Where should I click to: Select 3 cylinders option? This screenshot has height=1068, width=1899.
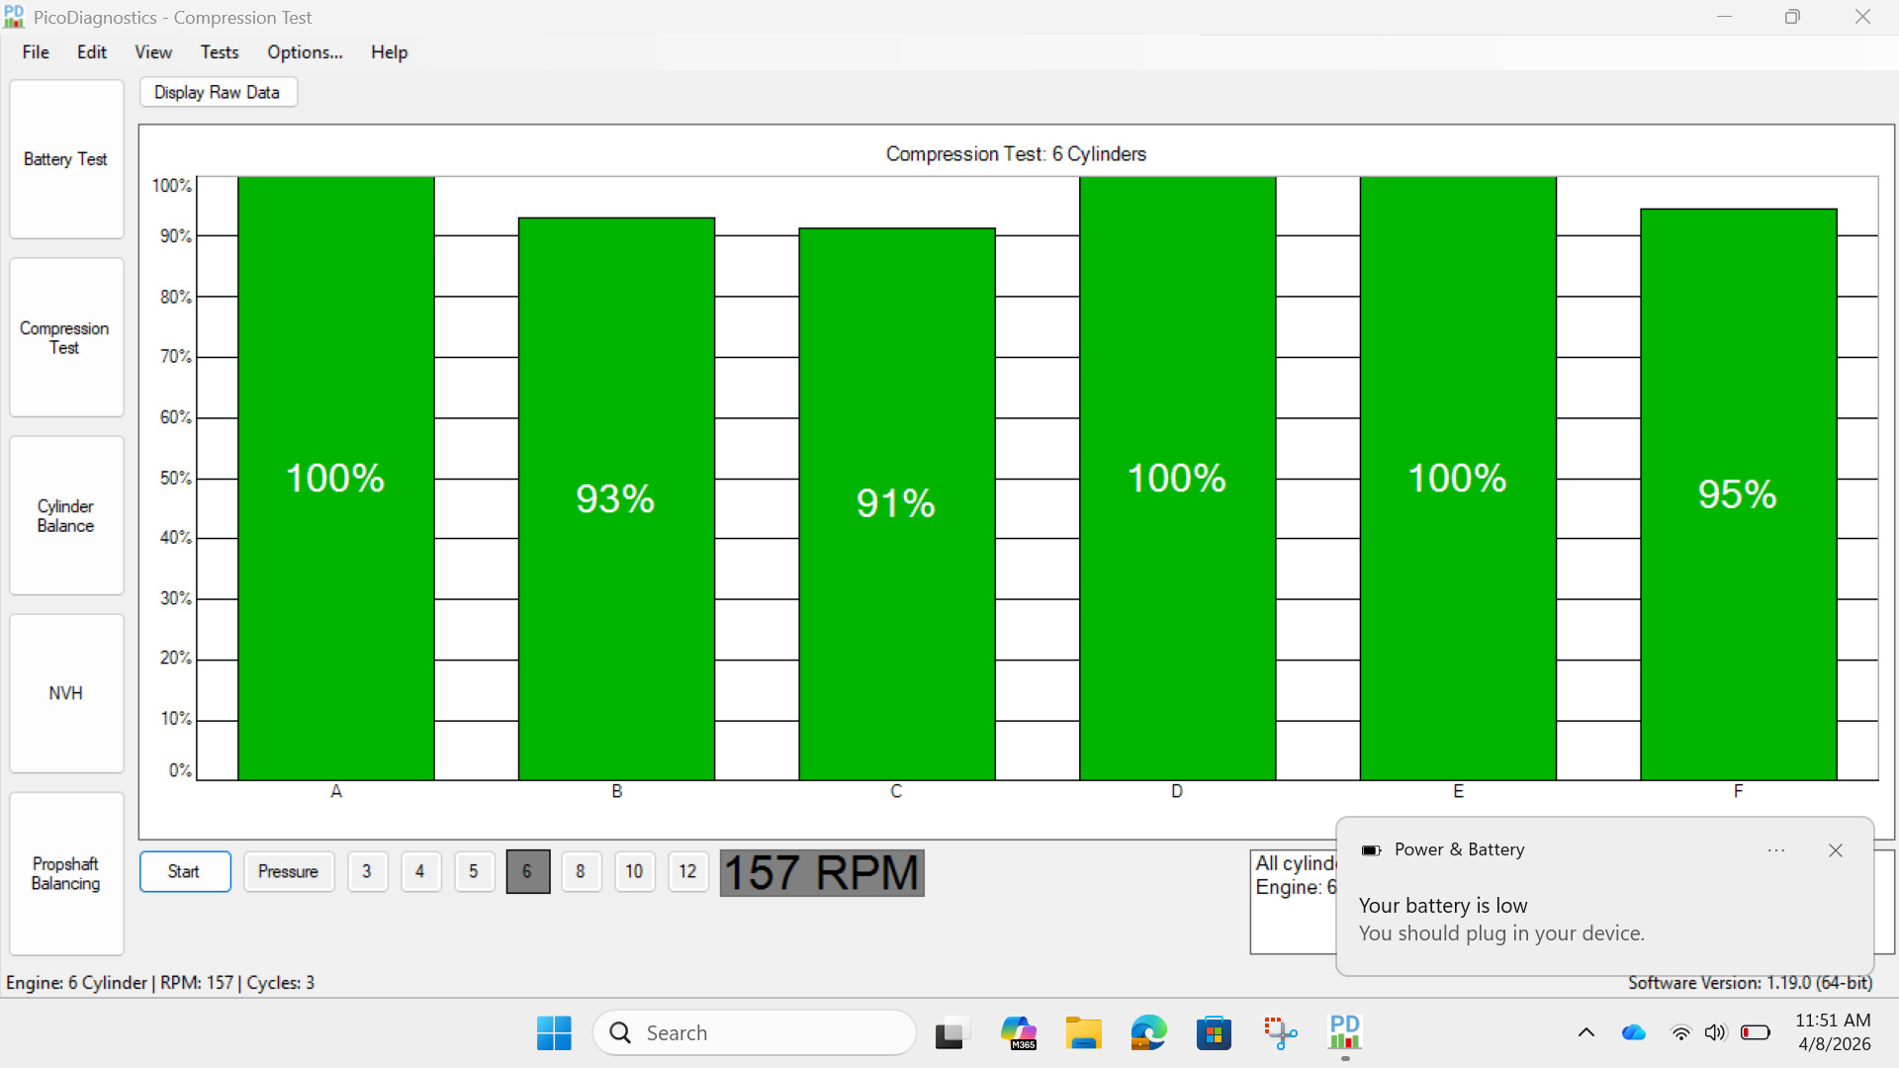[x=367, y=871]
